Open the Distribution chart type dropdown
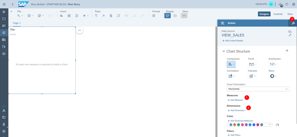Screen dimensions: 297x137 click(x=273, y=64)
